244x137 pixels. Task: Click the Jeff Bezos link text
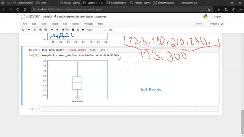(x=151, y=90)
